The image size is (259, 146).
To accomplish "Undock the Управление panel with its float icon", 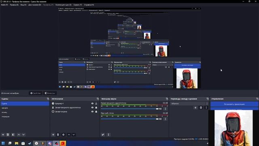I will [257, 99].
